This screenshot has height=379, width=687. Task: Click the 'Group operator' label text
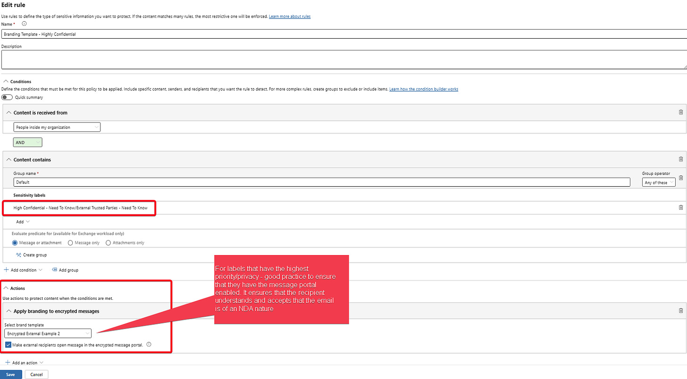click(656, 173)
